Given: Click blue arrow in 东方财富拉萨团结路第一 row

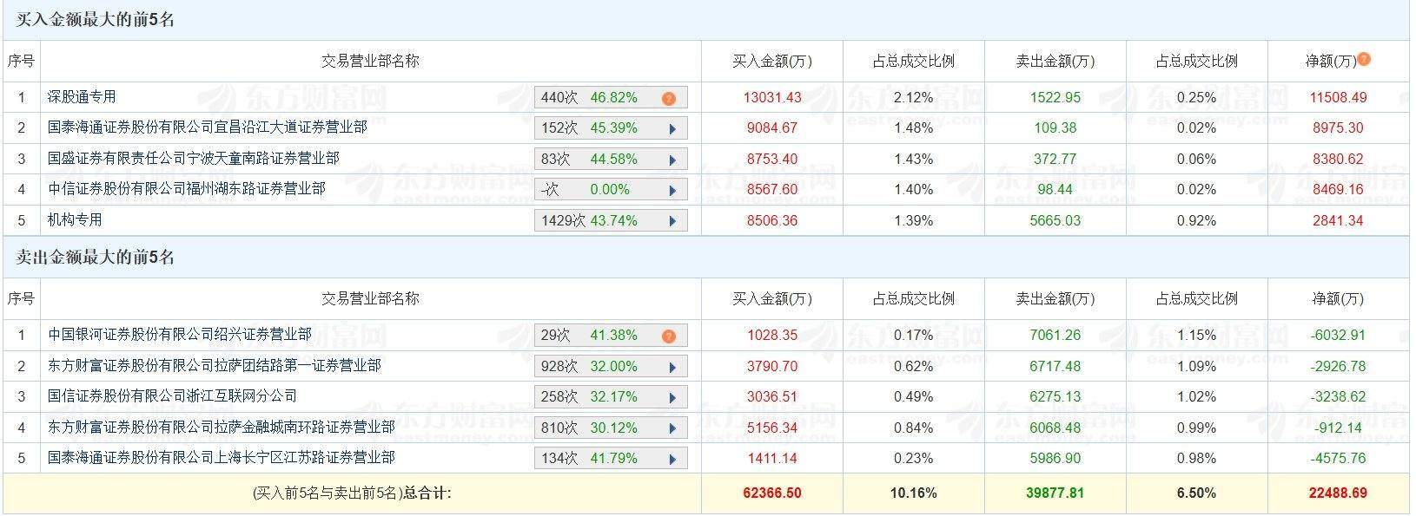Looking at the screenshot, I should click(672, 367).
